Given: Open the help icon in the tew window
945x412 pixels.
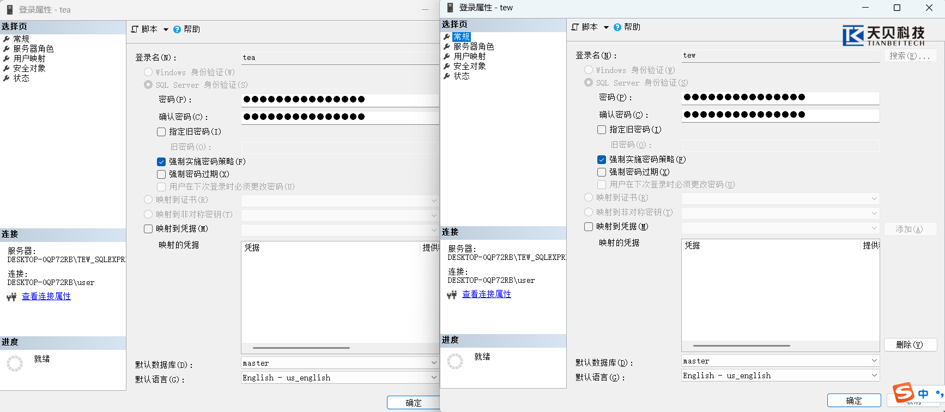Looking at the screenshot, I should (x=617, y=27).
